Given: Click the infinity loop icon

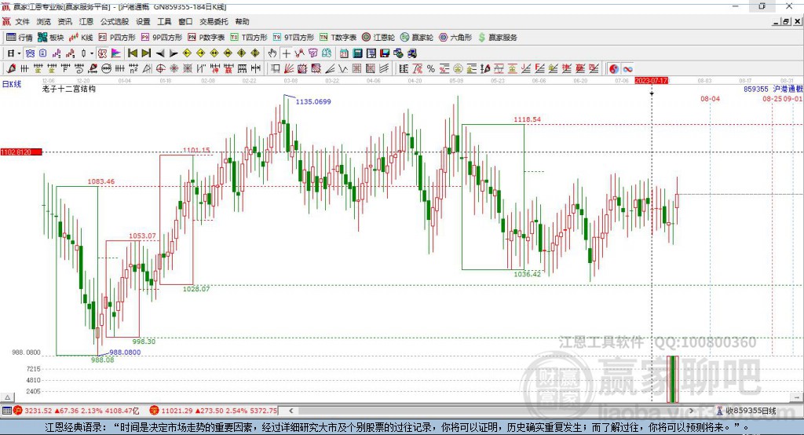Looking at the screenshot, I should pyautogui.click(x=627, y=69).
